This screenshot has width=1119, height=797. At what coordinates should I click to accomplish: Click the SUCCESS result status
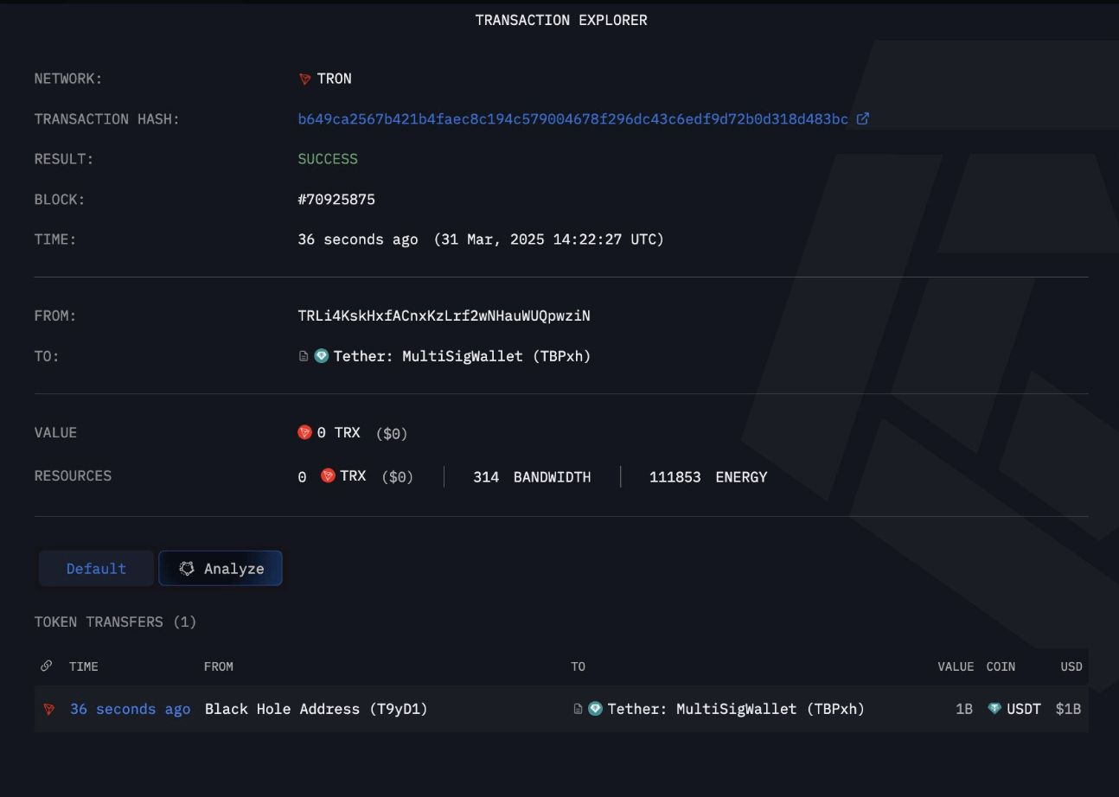(x=328, y=159)
